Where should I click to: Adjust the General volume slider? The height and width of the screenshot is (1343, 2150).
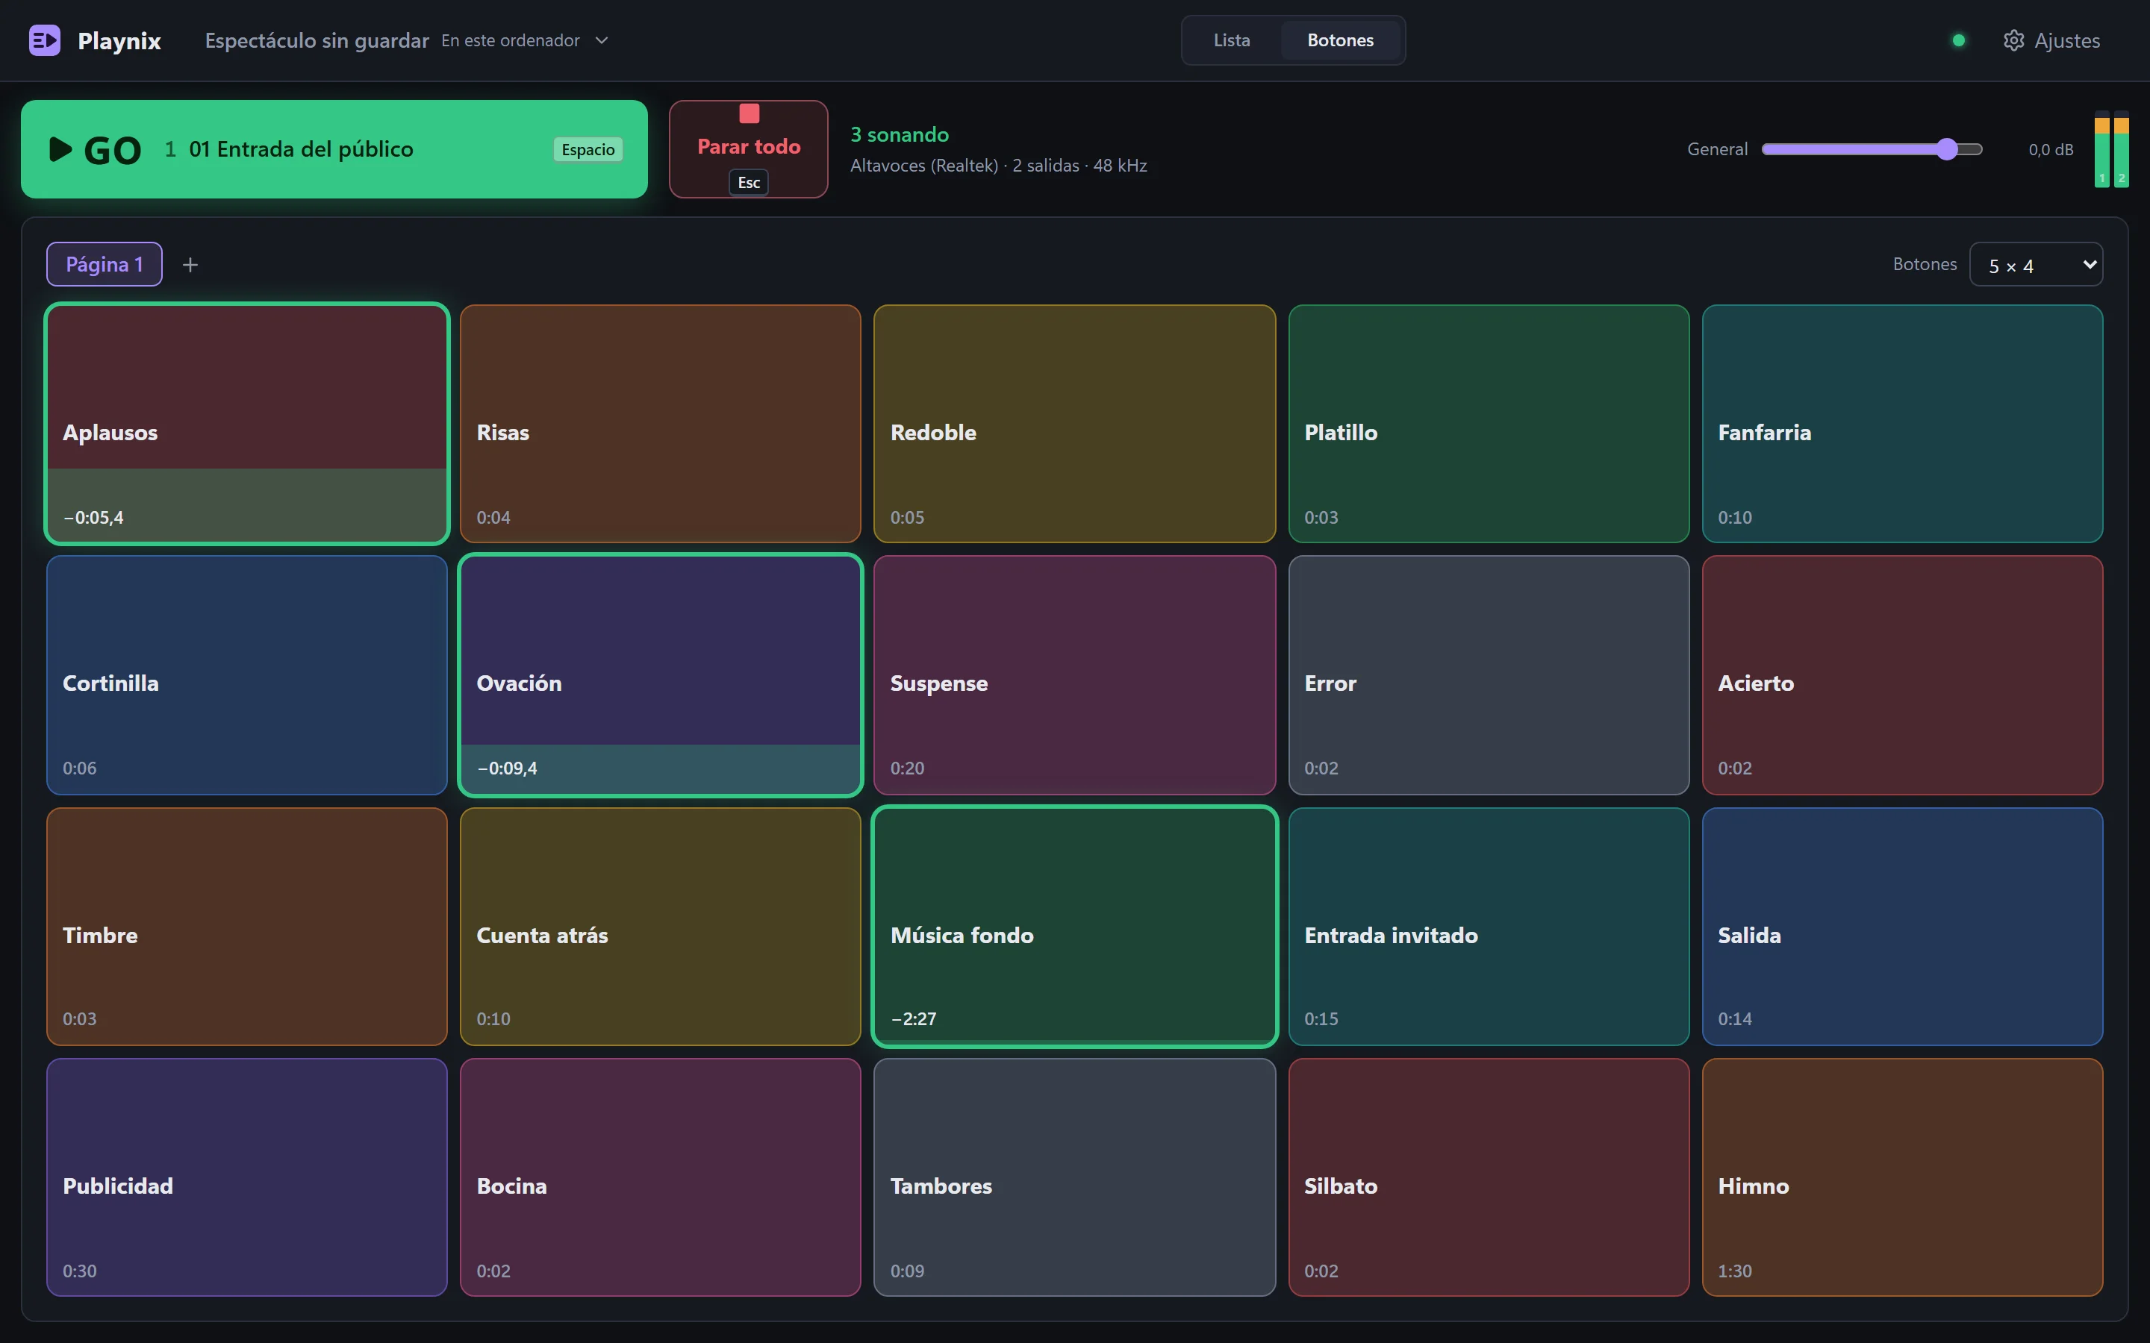click(1872, 149)
